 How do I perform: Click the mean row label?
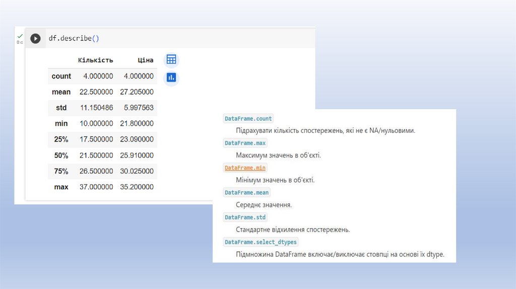[x=61, y=92]
